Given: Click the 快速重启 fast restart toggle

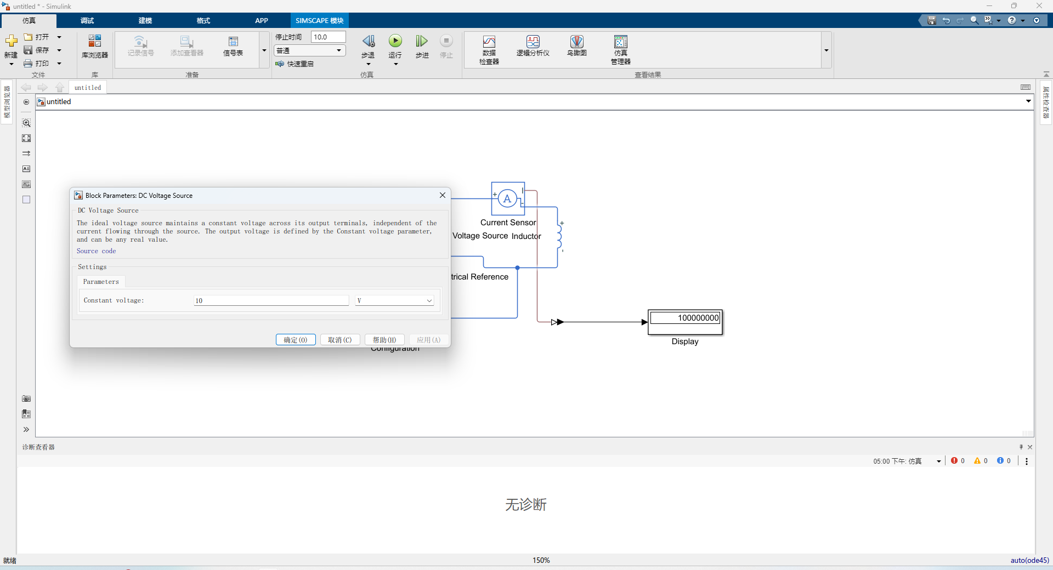Looking at the screenshot, I should 295,64.
